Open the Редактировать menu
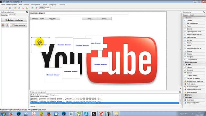The width and height of the screenshot is (206, 116). 12,5
